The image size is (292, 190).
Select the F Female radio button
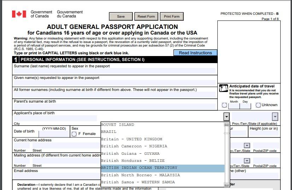tap(74, 134)
